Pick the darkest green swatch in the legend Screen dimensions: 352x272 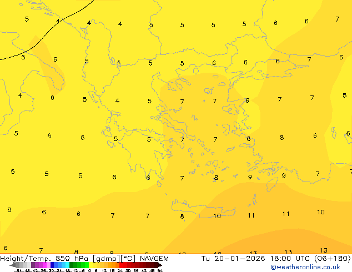click(72, 265)
